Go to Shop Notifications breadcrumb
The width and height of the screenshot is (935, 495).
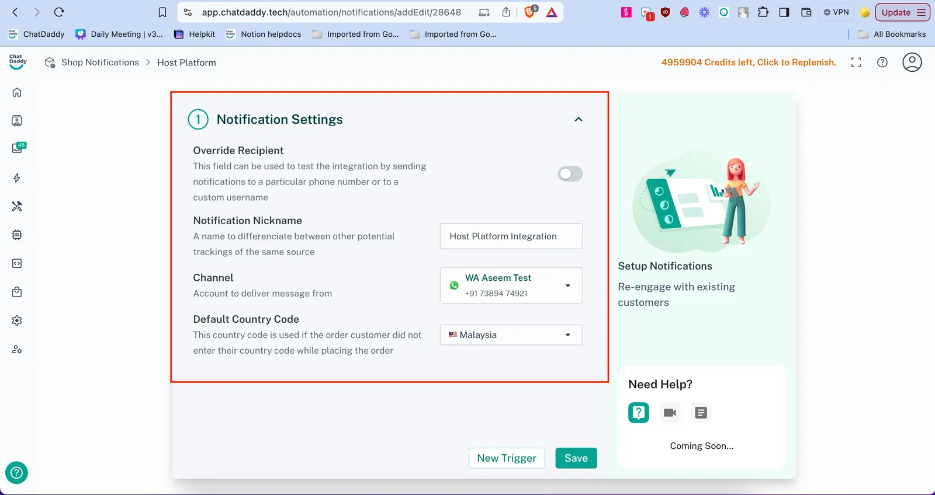[x=100, y=62]
